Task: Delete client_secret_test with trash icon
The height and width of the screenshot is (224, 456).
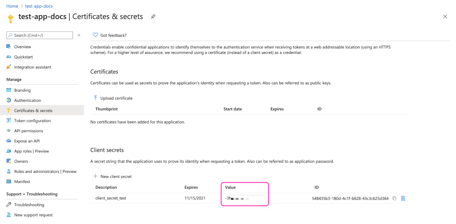Action: point(403,198)
